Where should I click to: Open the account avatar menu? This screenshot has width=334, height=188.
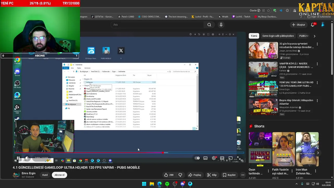[x=323, y=25]
